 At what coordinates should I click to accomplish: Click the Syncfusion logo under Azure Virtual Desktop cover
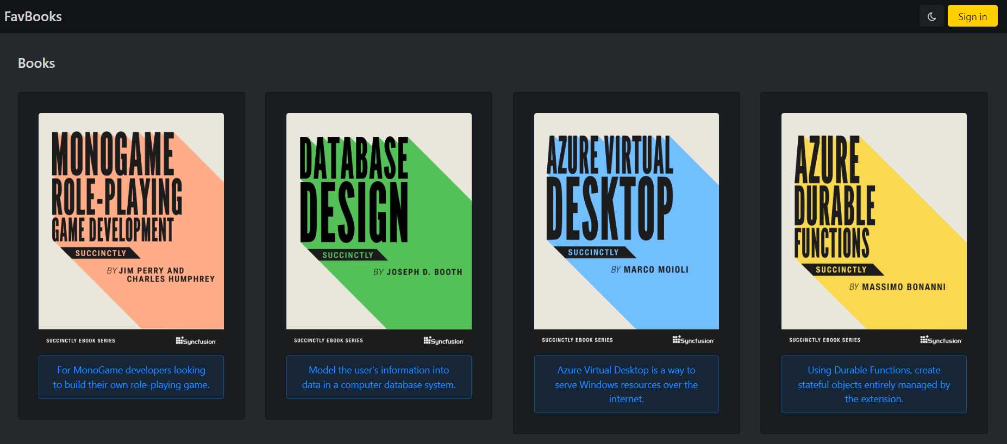[x=693, y=340]
